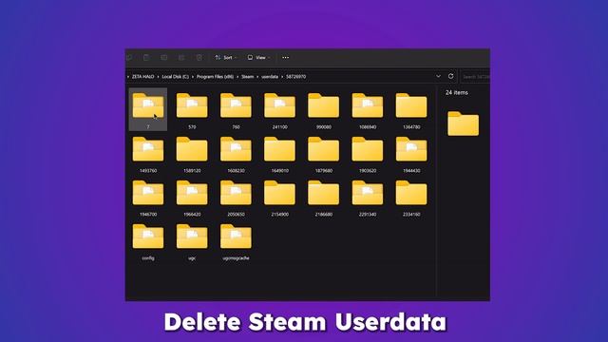Click the Delete trash toolbar icon

coord(199,57)
